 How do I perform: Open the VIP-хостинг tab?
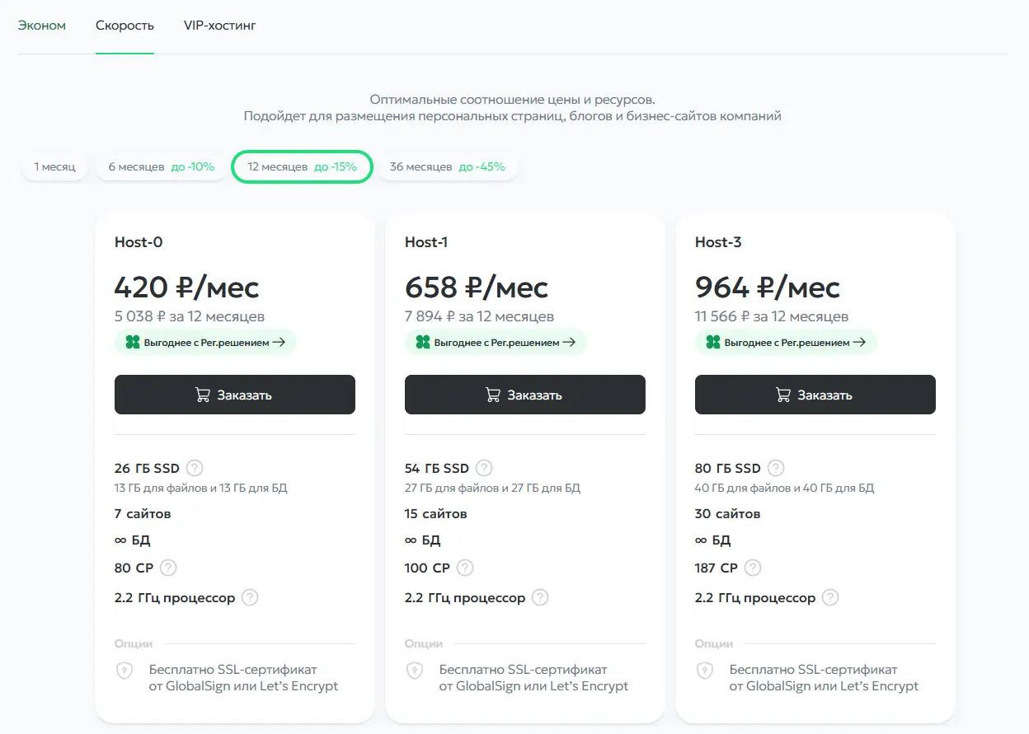220,26
